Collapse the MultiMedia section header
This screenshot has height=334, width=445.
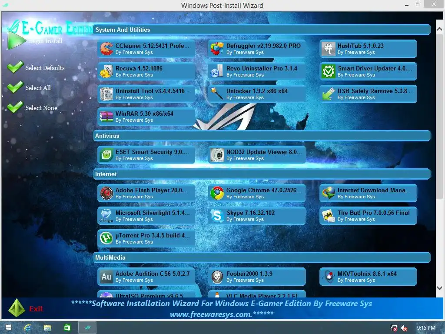click(x=262, y=257)
